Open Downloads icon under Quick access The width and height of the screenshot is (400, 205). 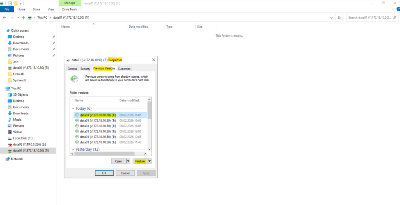click(10, 43)
